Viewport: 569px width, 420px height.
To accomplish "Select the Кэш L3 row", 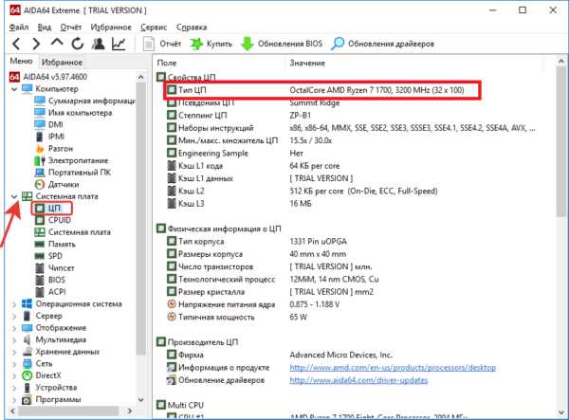I will click(239, 204).
